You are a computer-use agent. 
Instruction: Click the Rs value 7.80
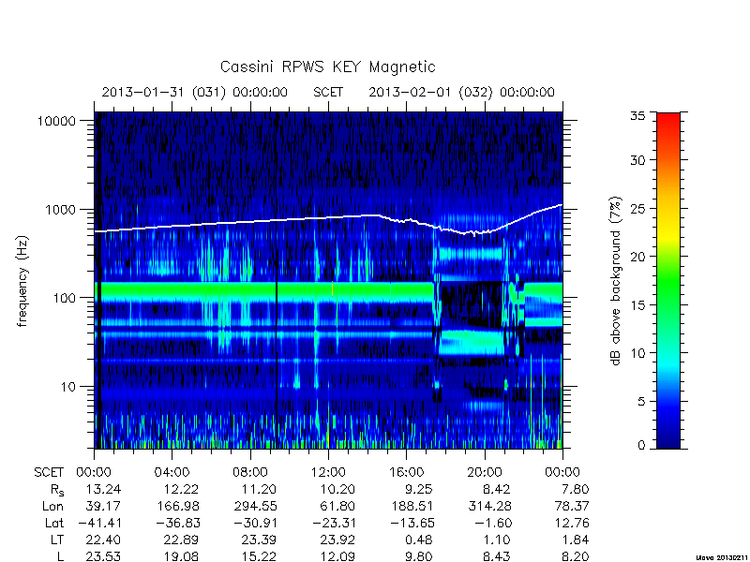click(576, 489)
